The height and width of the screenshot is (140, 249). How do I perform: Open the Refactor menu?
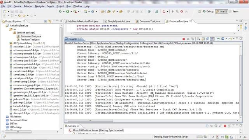(28, 6)
